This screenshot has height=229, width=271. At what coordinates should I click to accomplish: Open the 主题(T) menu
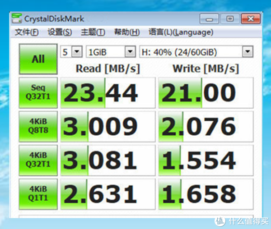pyautogui.click(x=93, y=32)
